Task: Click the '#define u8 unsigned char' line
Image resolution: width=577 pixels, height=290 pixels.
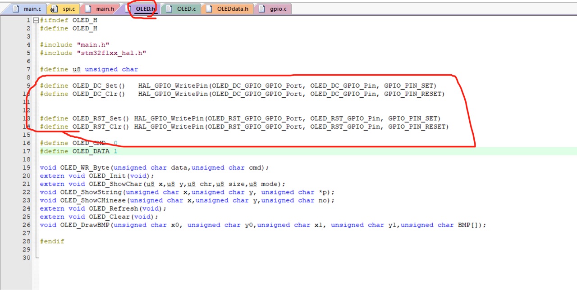Action: tap(89, 69)
